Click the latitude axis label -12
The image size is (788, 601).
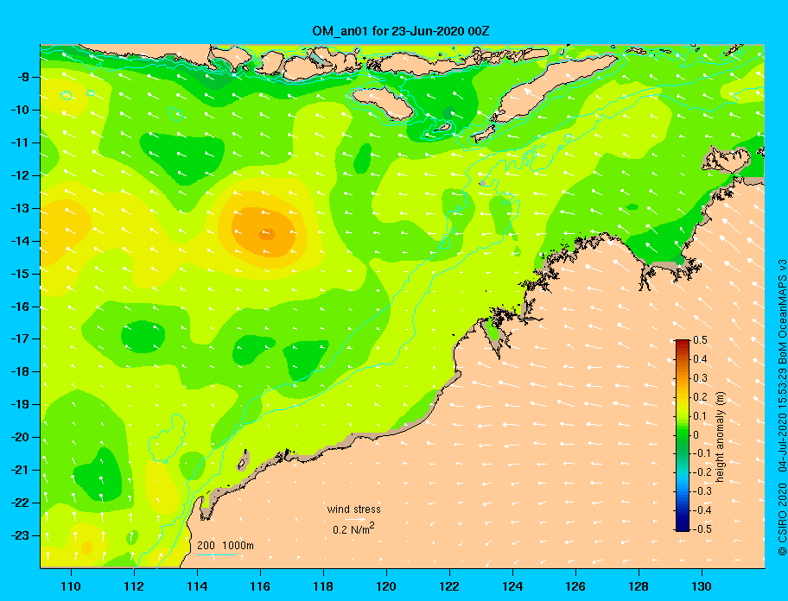(x=19, y=175)
